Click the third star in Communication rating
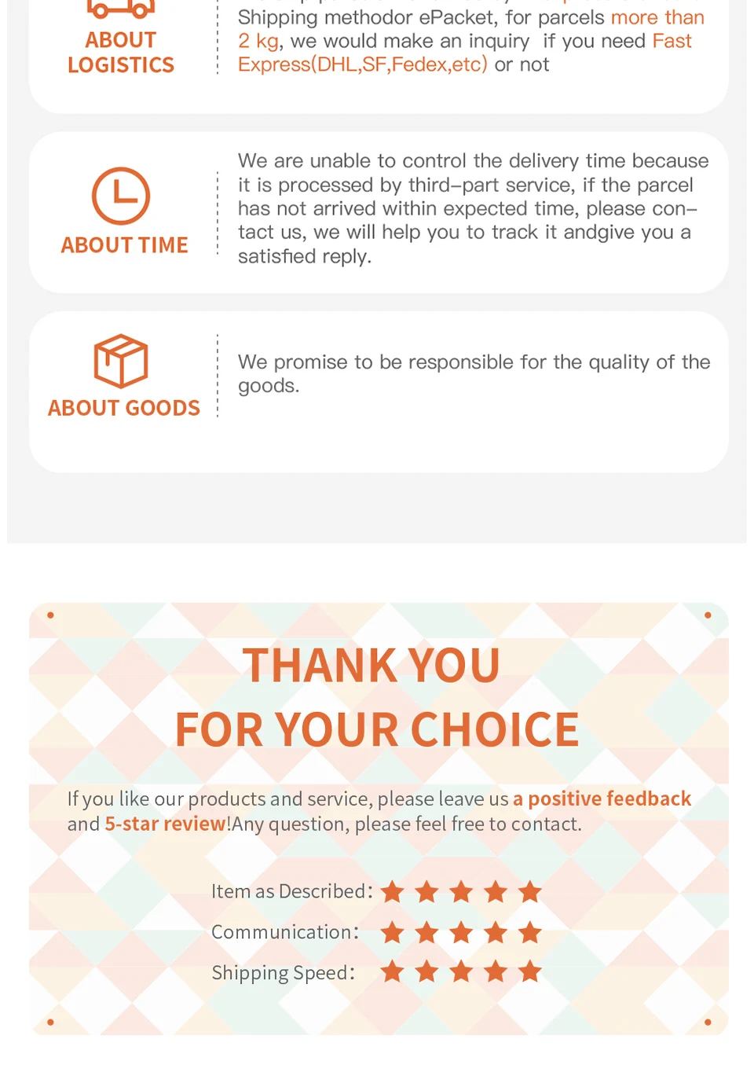The width and height of the screenshot is (754, 1072). click(x=461, y=933)
